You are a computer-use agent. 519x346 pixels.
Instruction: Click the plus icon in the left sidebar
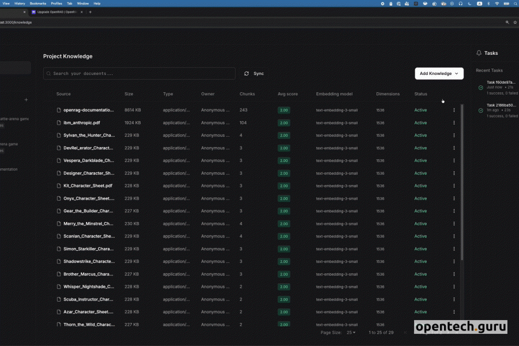point(26,100)
